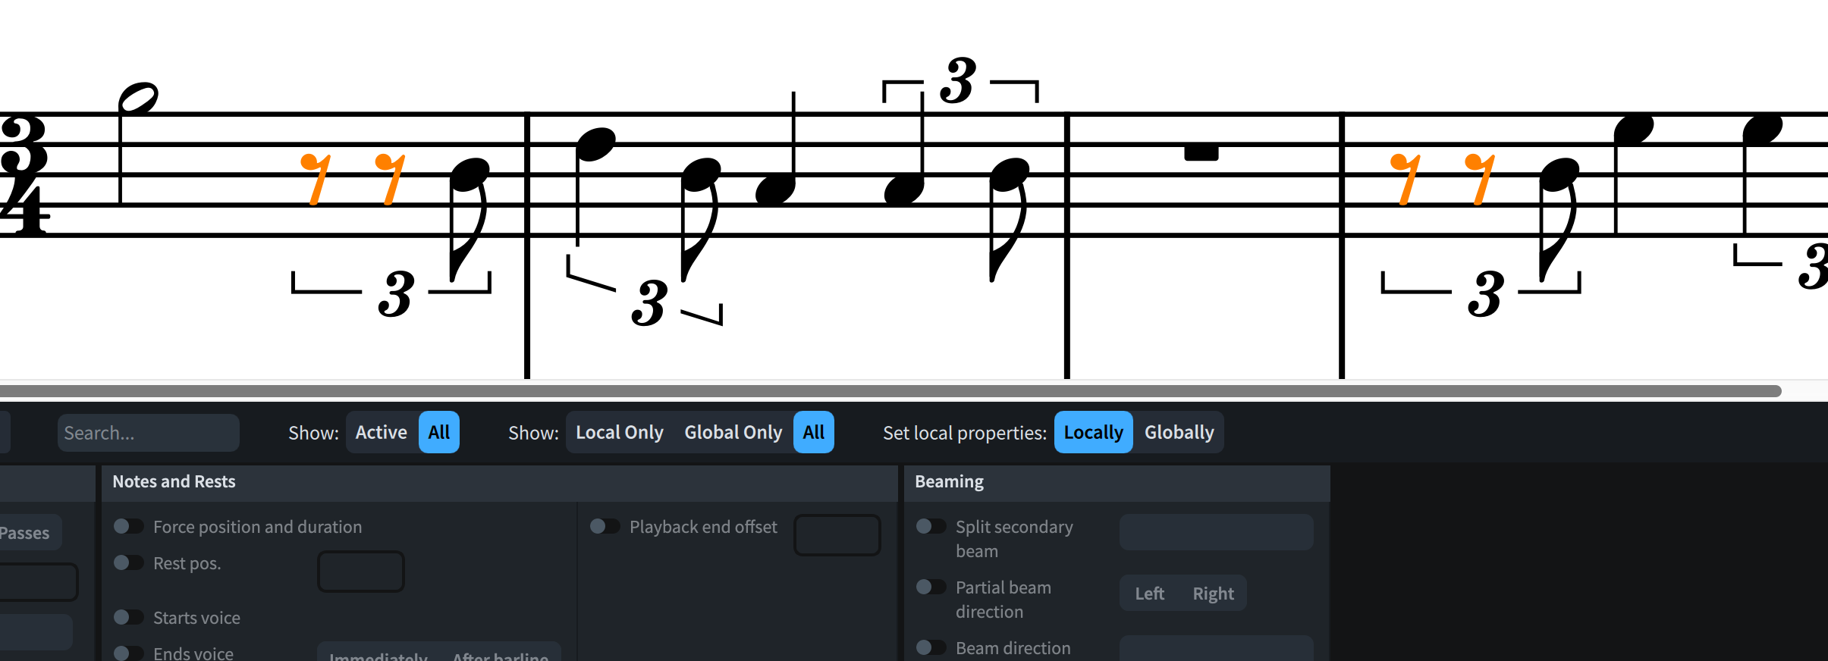Enable the Rest pos. property
Viewport: 1828px width, 661px height.
(x=128, y=562)
